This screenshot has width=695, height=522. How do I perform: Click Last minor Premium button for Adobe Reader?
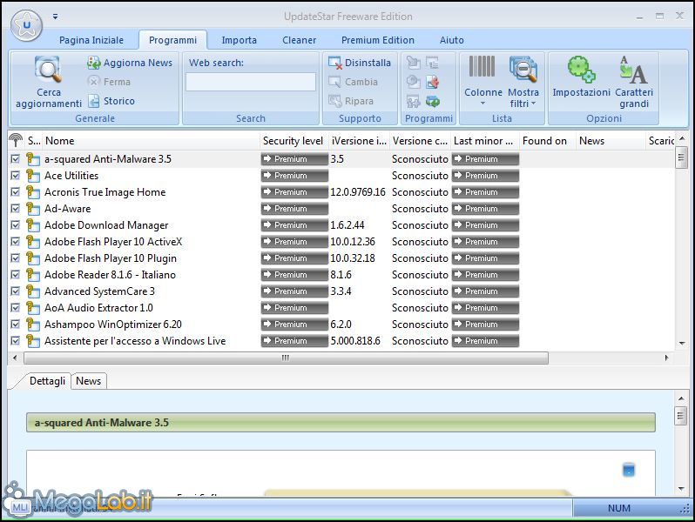click(x=485, y=275)
